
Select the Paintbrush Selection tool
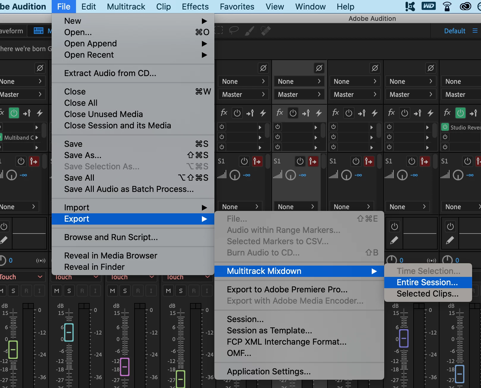pyautogui.click(x=249, y=30)
